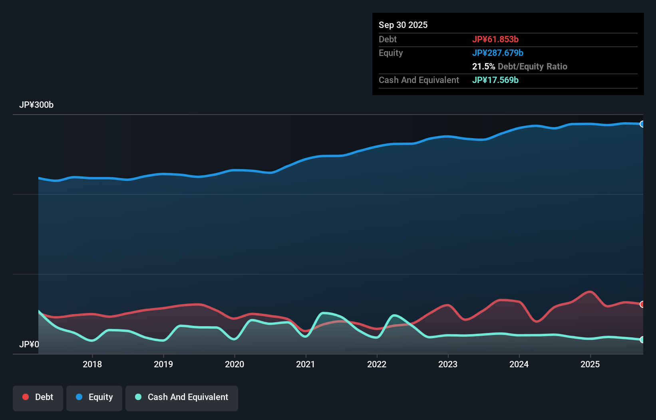Toggle the Debt series visibility

pos(38,397)
